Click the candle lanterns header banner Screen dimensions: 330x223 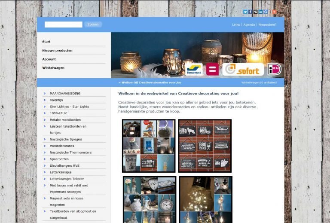pyautogui.click(x=197, y=55)
